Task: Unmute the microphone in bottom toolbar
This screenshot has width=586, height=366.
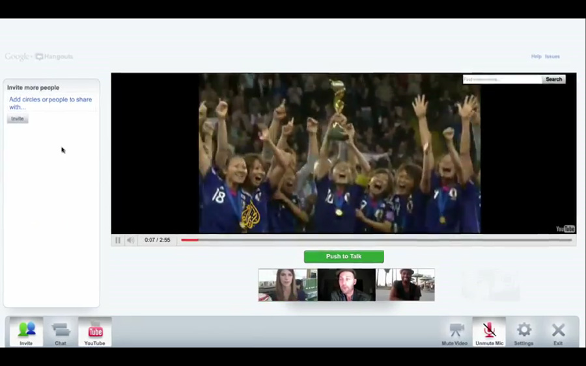Action: click(x=489, y=332)
